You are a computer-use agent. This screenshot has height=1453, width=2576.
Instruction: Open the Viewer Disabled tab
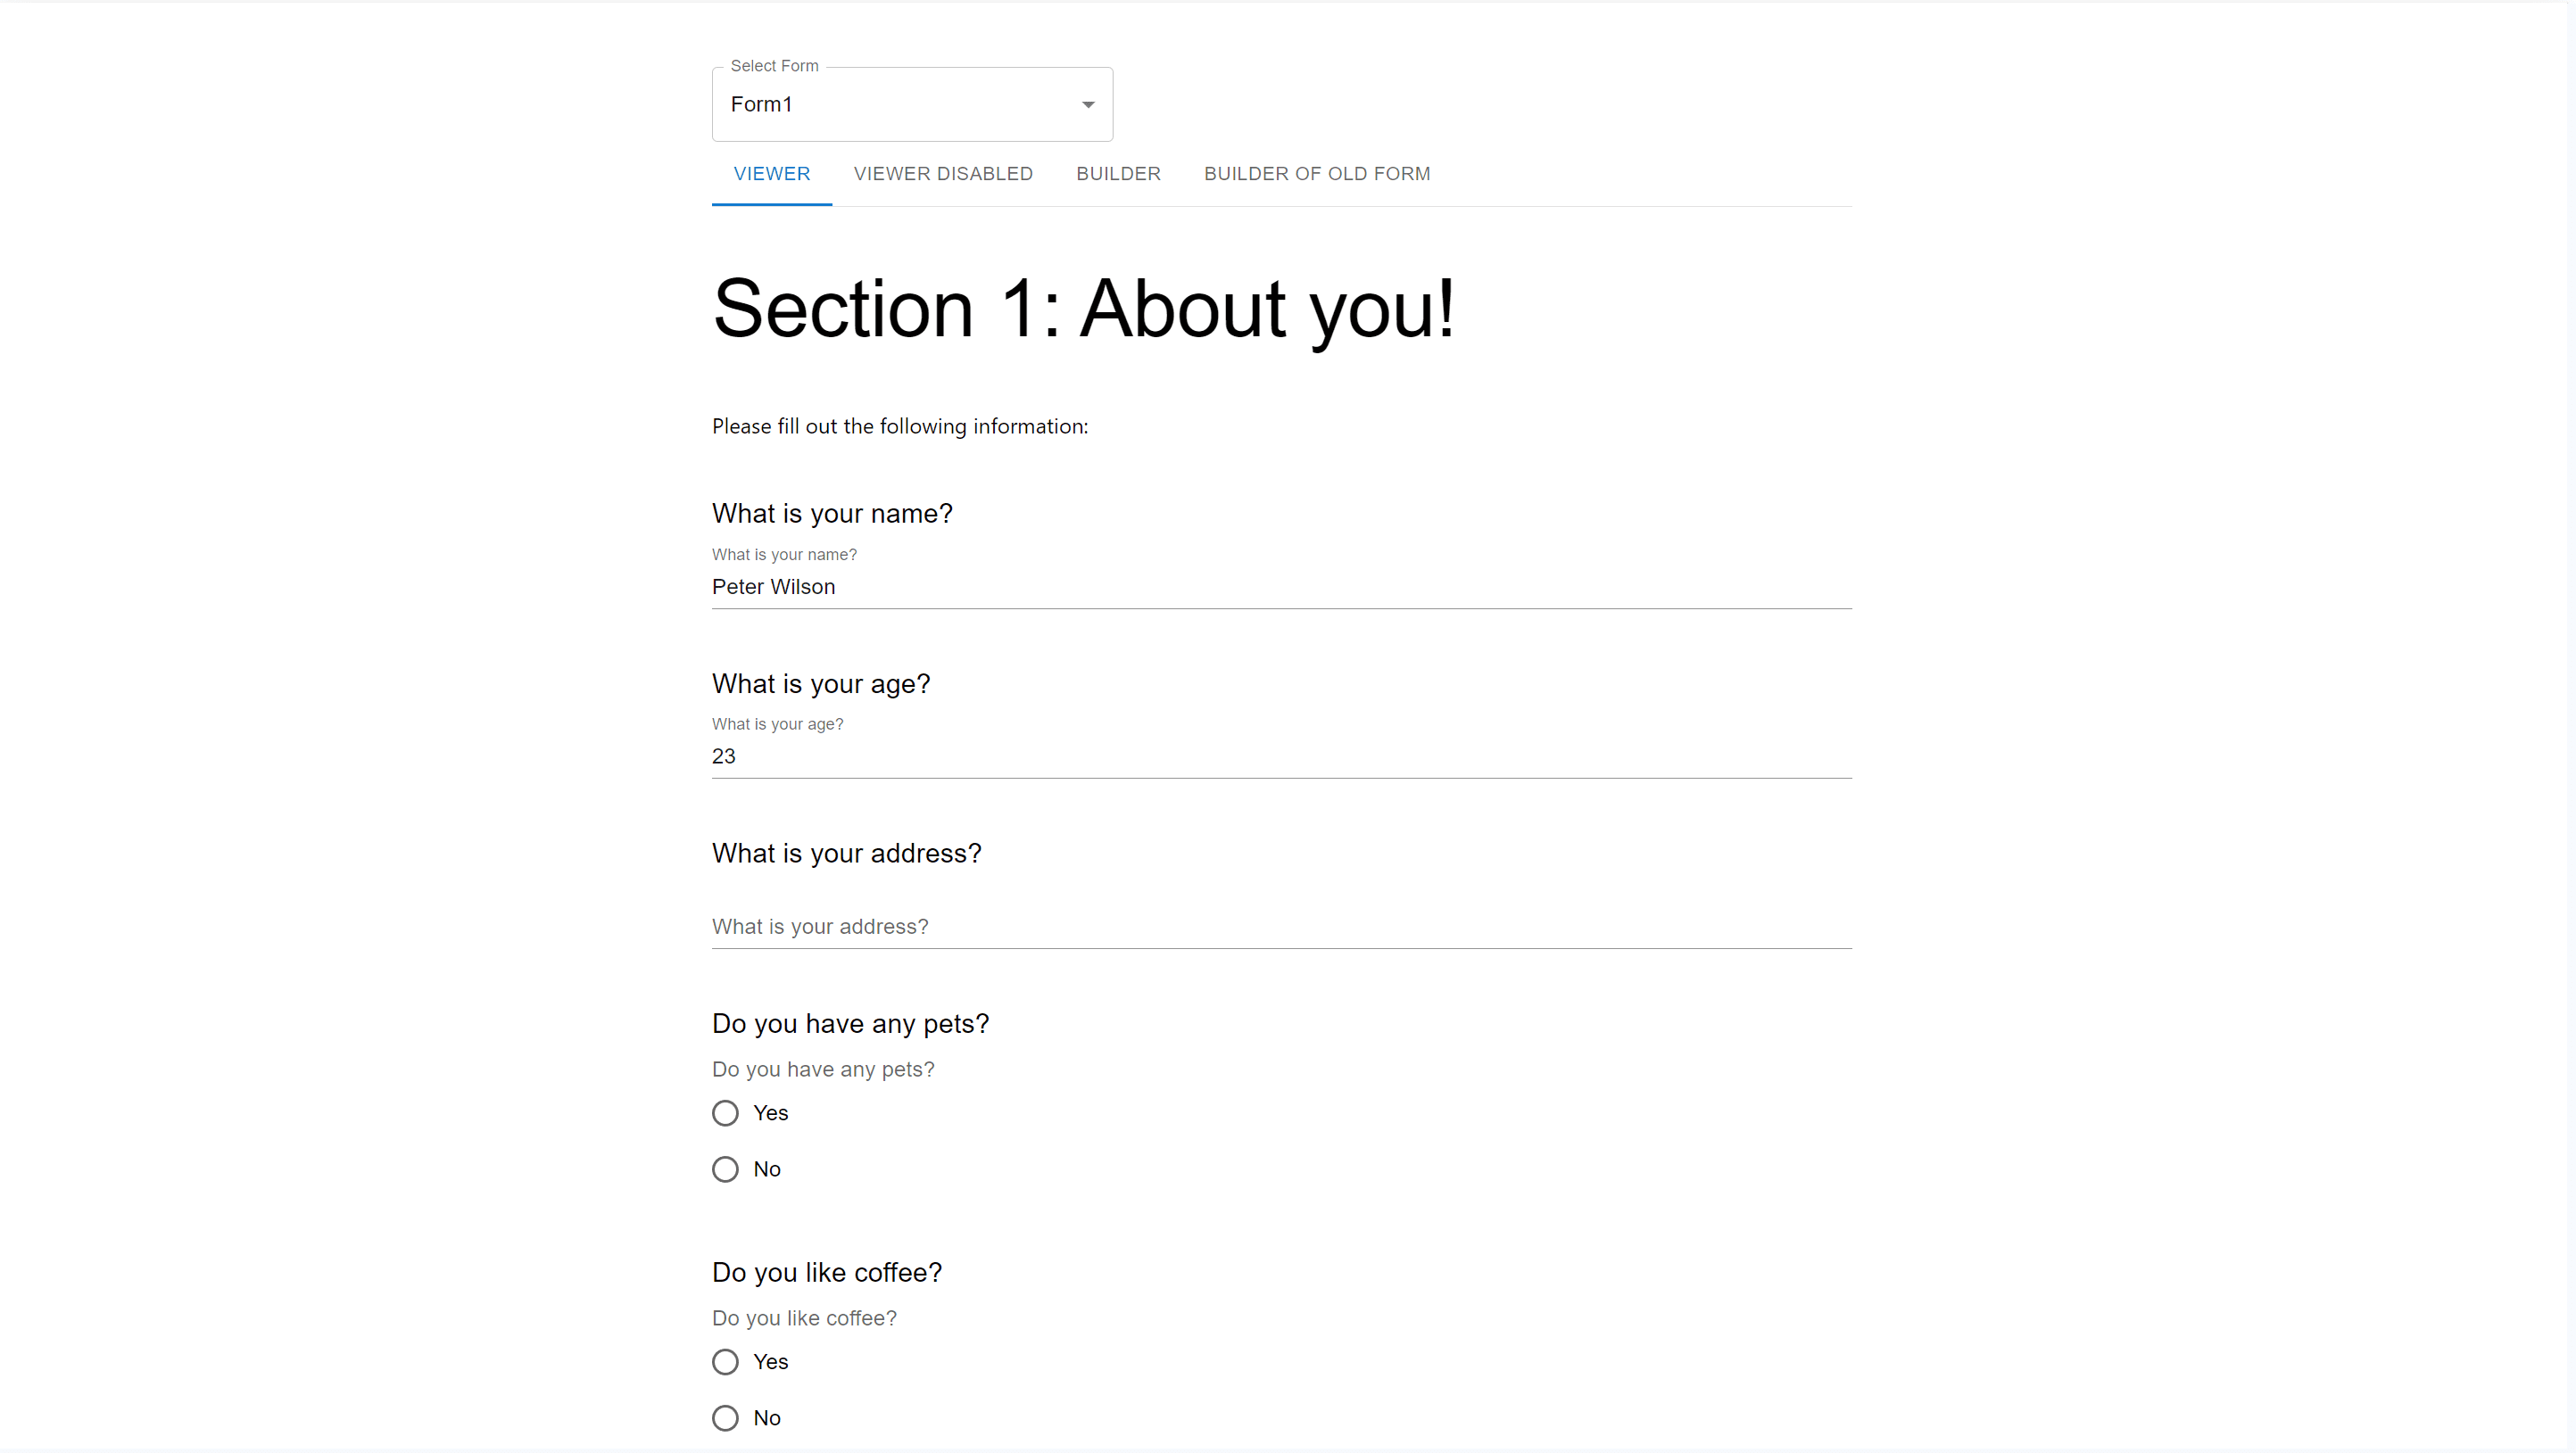[942, 174]
